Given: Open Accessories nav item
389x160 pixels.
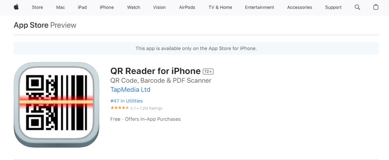Looking at the screenshot, I should coord(300,7).
